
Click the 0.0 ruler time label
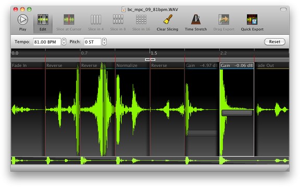tap(15, 53)
